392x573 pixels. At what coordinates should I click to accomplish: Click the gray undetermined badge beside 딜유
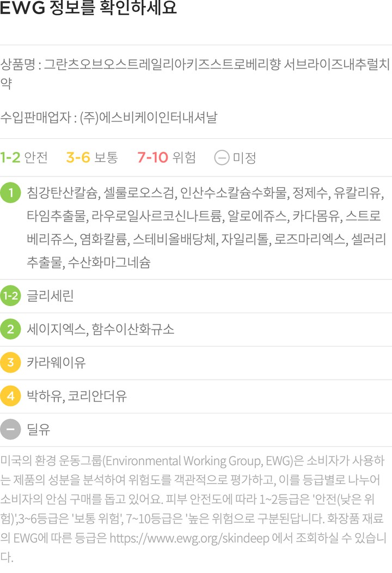pyautogui.click(x=10, y=429)
